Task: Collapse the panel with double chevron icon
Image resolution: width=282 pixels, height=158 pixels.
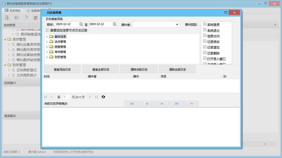Action: [275, 25]
